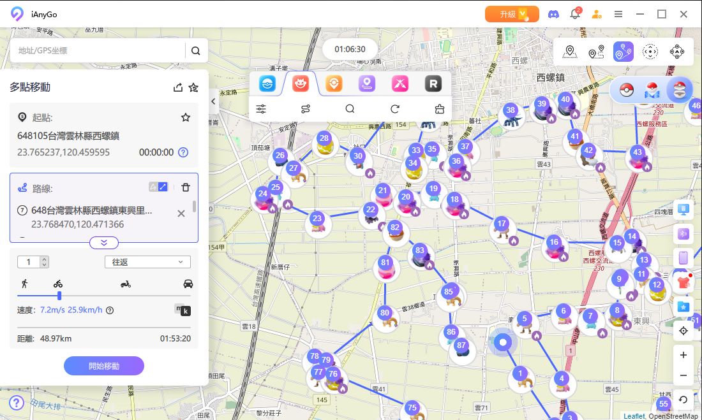Image resolution: width=702 pixels, height=420 pixels.
Task: Select bicycle speed preset
Action: (57, 284)
